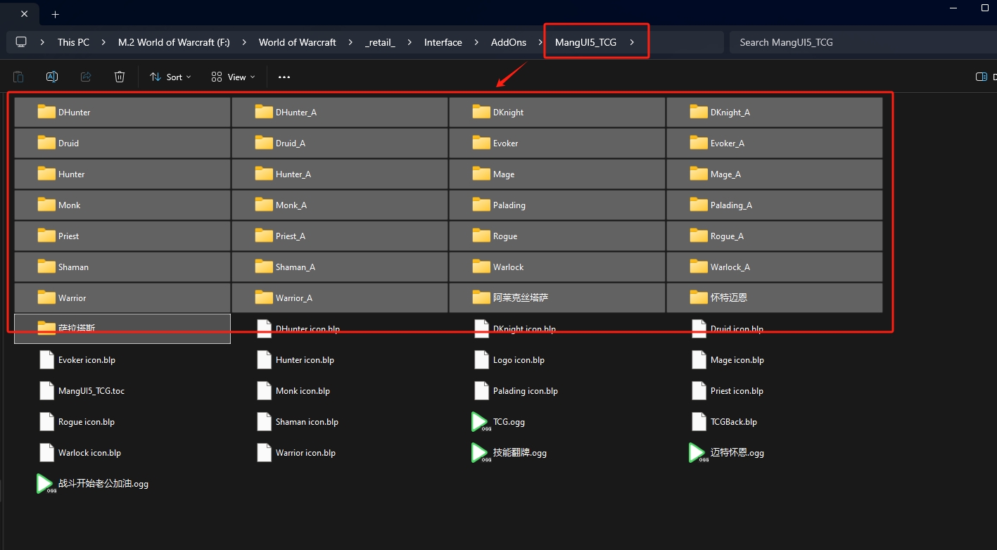Expand chevron after Interface breadcrumb

click(475, 42)
